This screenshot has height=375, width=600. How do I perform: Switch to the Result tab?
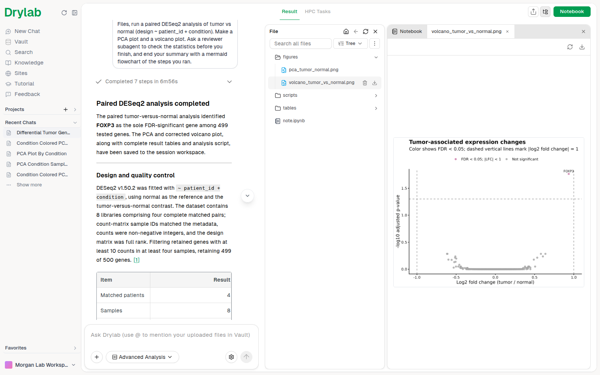tap(289, 12)
